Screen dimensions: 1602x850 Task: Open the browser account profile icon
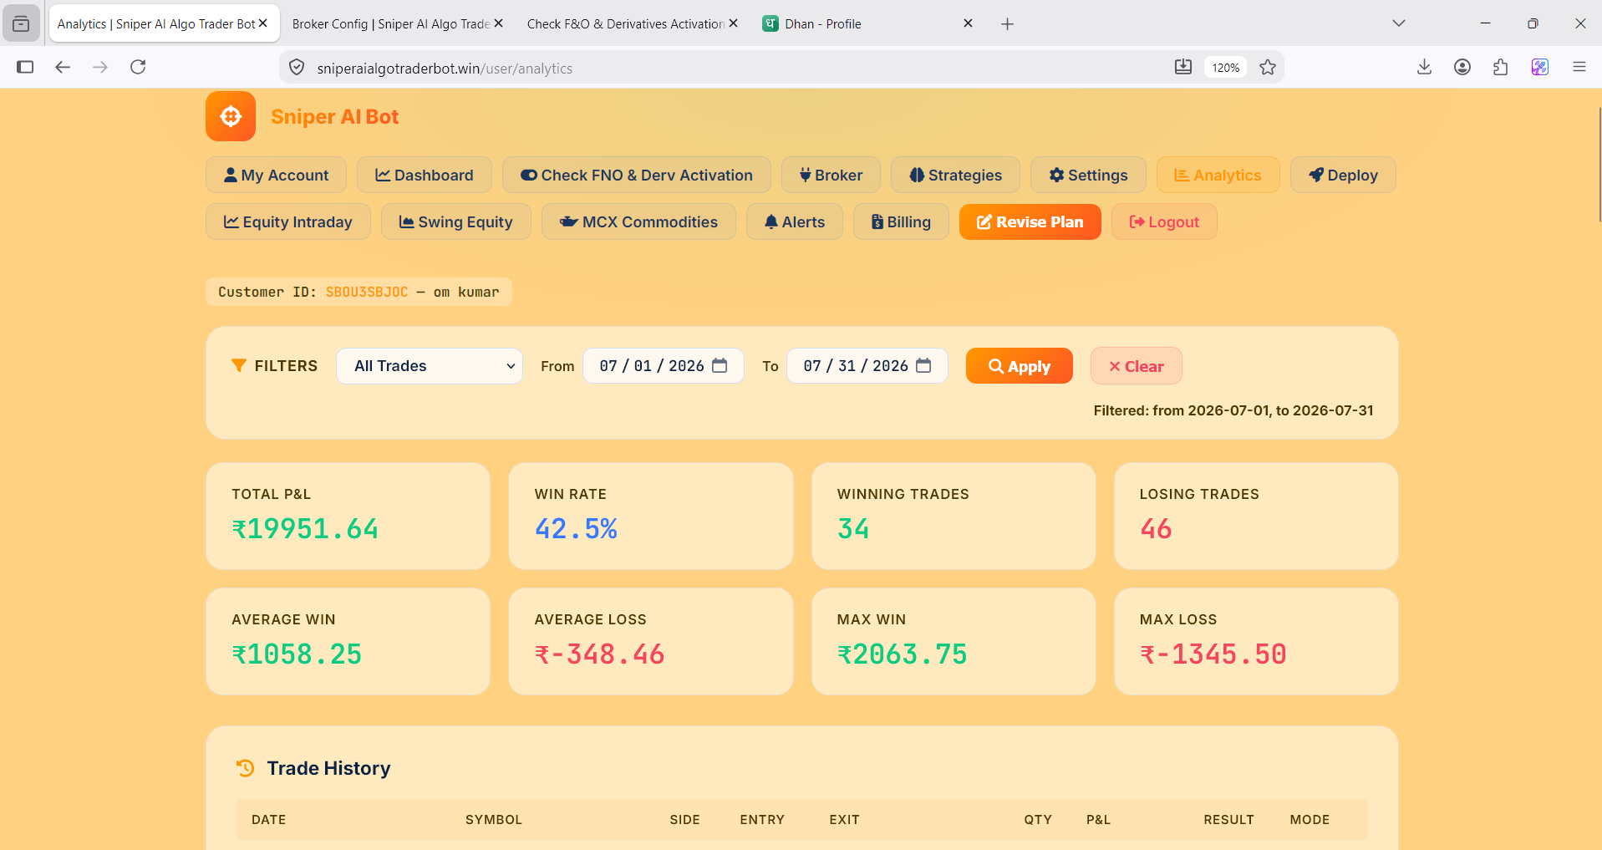click(1462, 67)
